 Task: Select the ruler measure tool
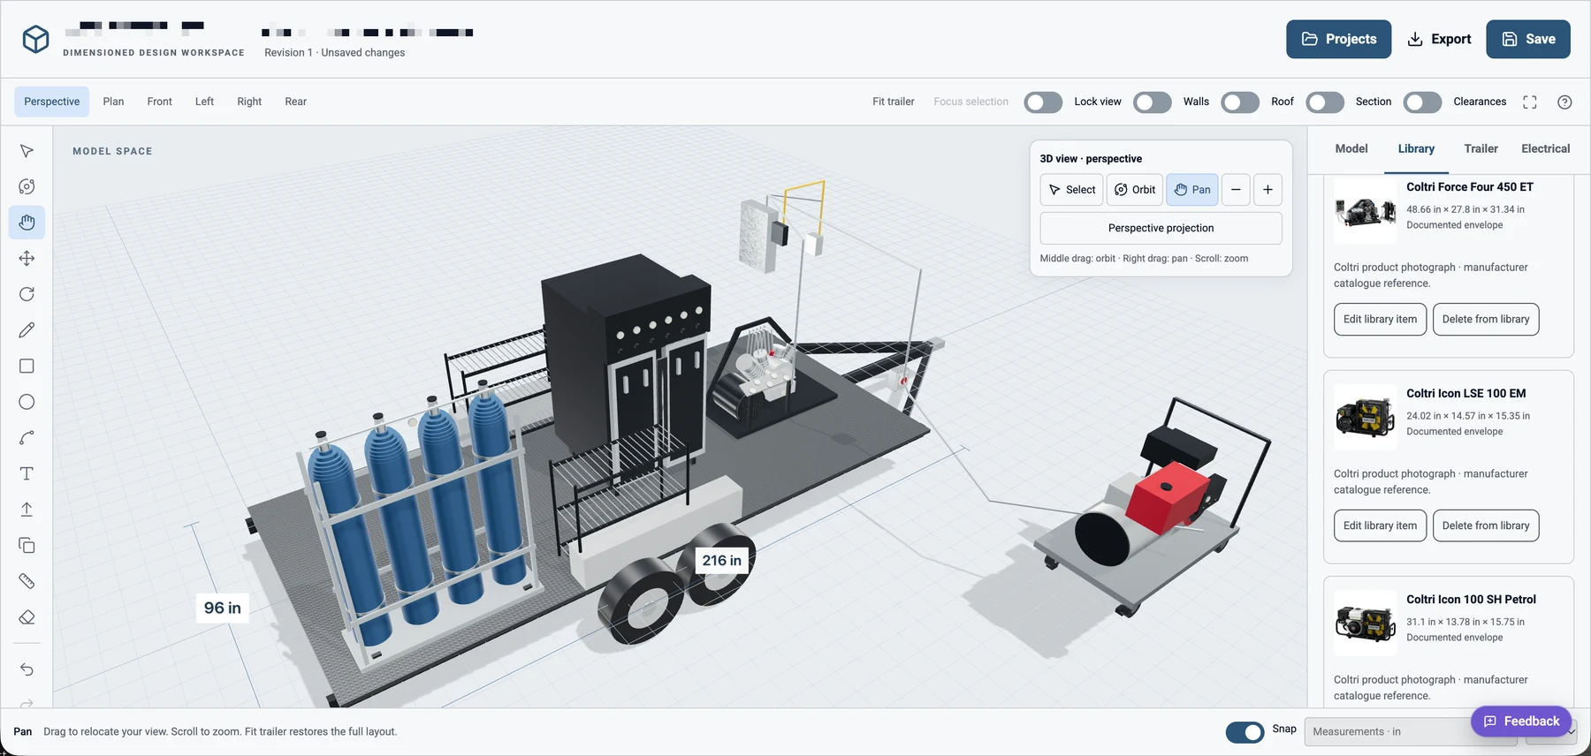(27, 581)
